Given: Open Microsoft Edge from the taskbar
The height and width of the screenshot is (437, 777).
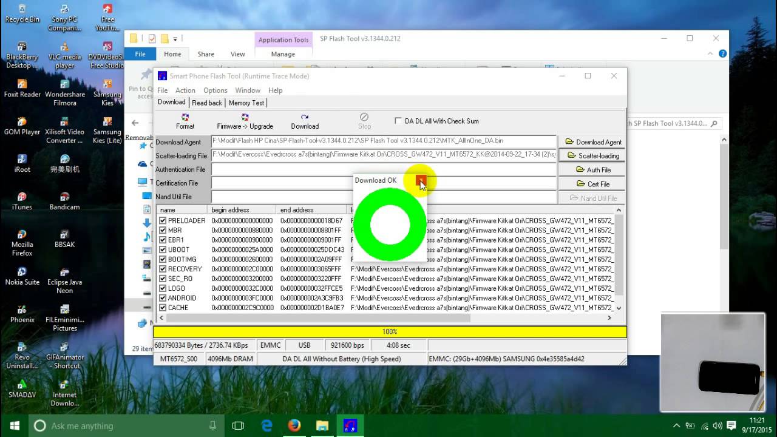Looking at the screenshot, I should (x=266, y=425).
